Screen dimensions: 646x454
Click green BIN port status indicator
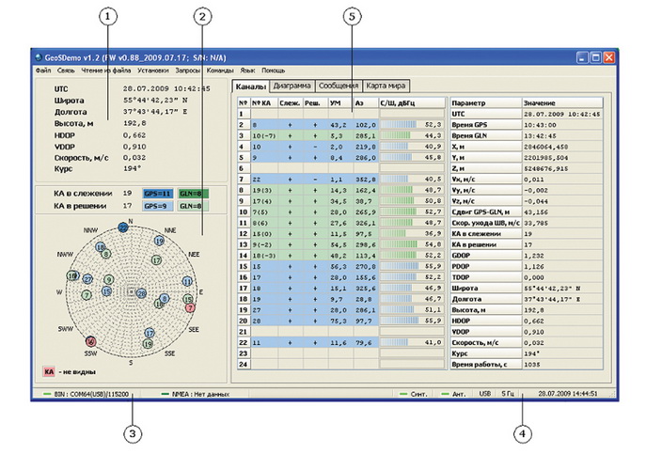(x=47, y=394)
